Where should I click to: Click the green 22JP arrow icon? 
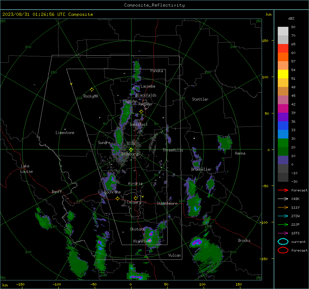coord(283,224)
